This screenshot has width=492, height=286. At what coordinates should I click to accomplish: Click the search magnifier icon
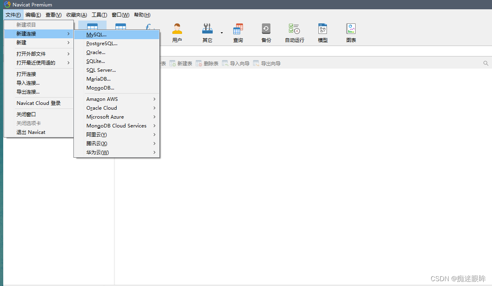click(486, 63)
